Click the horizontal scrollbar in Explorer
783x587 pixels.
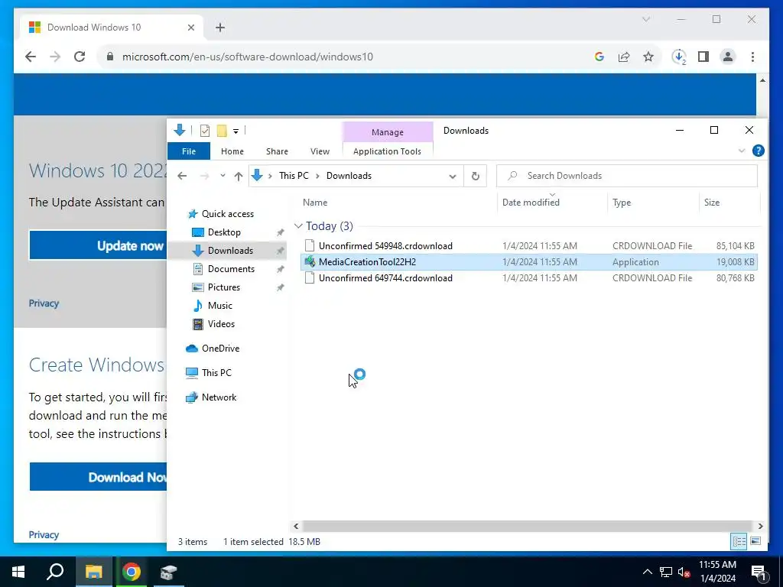pos(528,526)
